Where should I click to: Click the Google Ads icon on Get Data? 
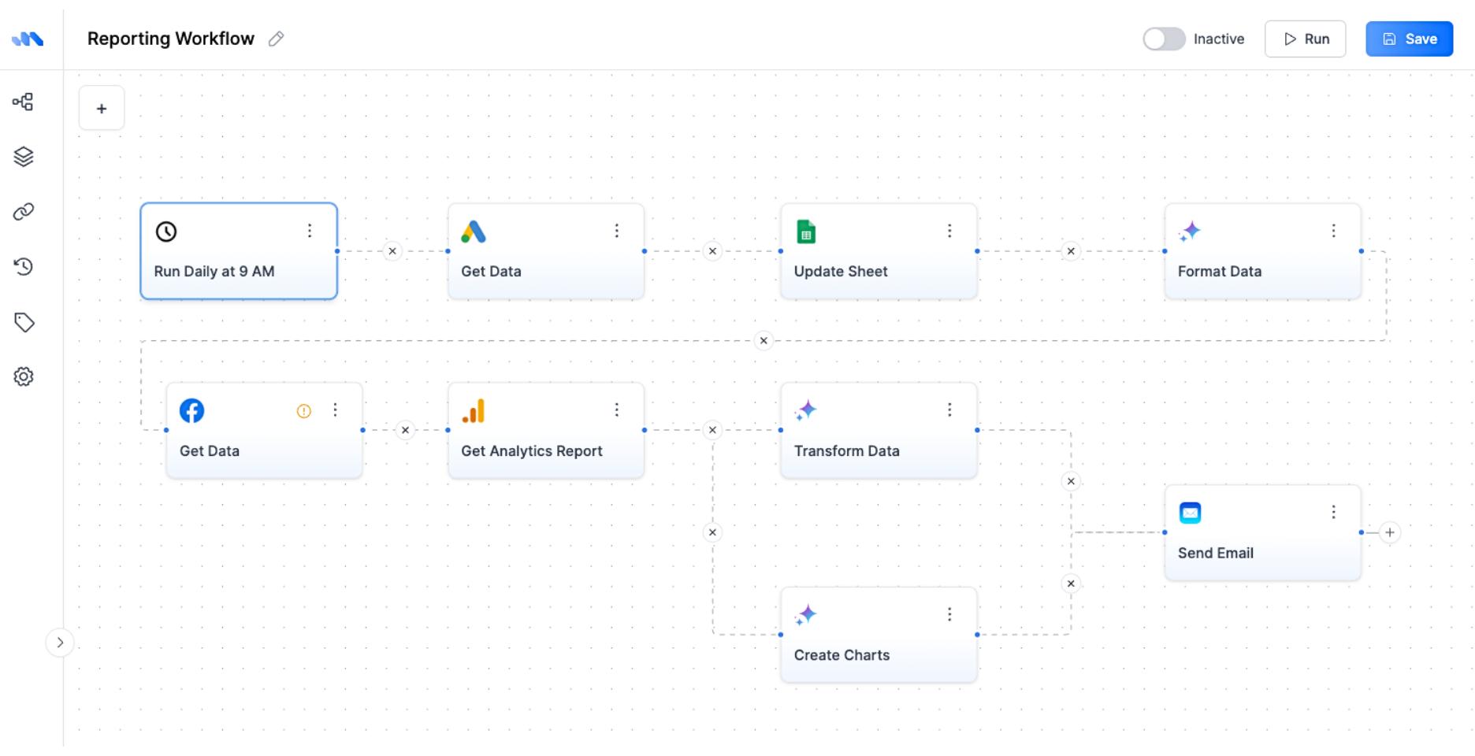coord(474,232)
